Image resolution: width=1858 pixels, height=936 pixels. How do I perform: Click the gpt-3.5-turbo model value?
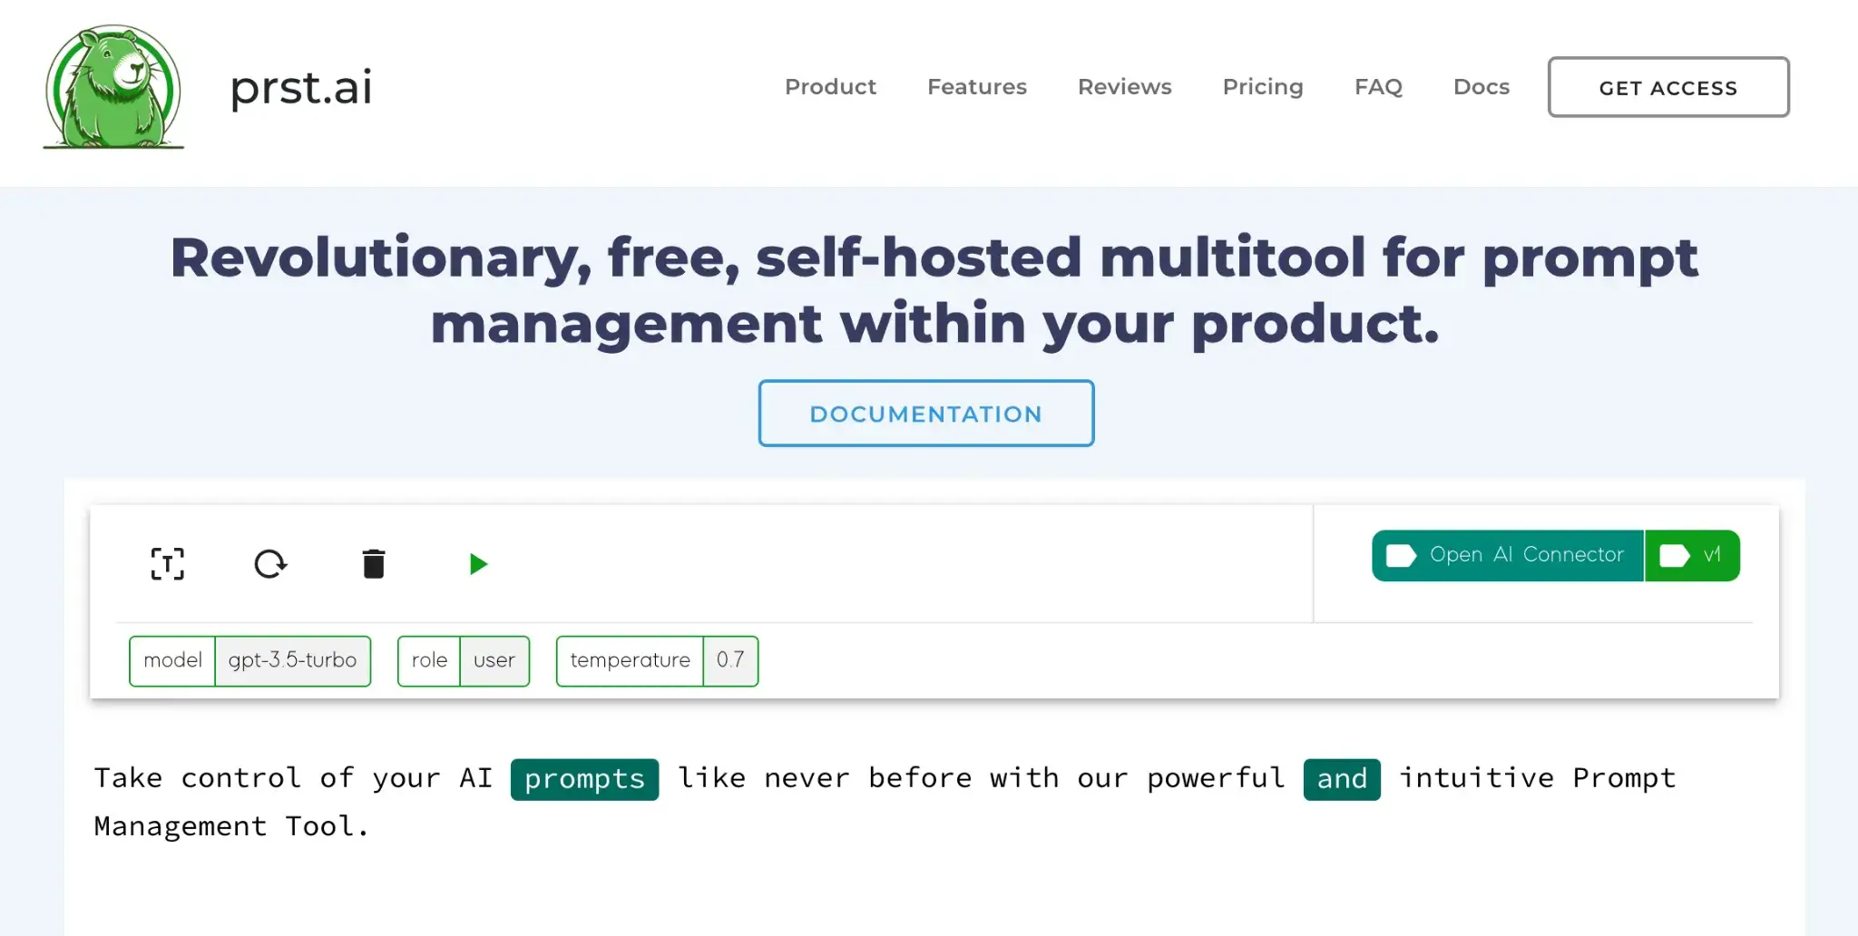click(292, 660)
